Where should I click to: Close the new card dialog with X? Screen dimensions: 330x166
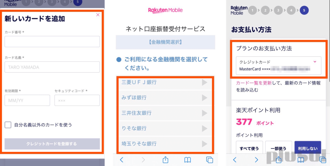tap(98, 15)
